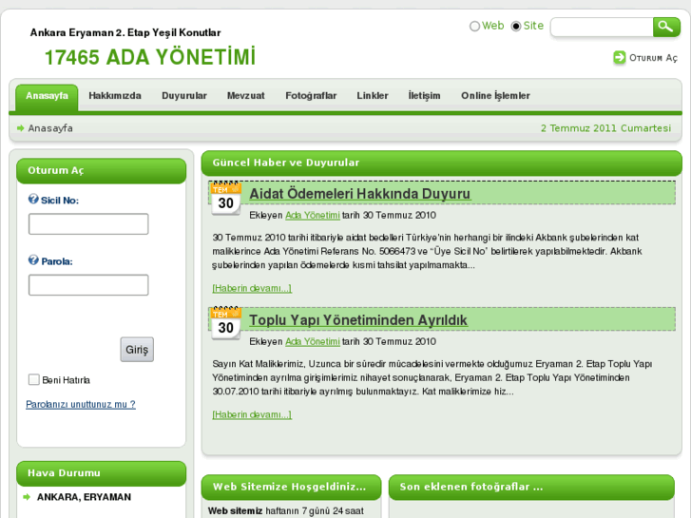Focus the search text field
691x518 pixels.
(x=602, y=28)
